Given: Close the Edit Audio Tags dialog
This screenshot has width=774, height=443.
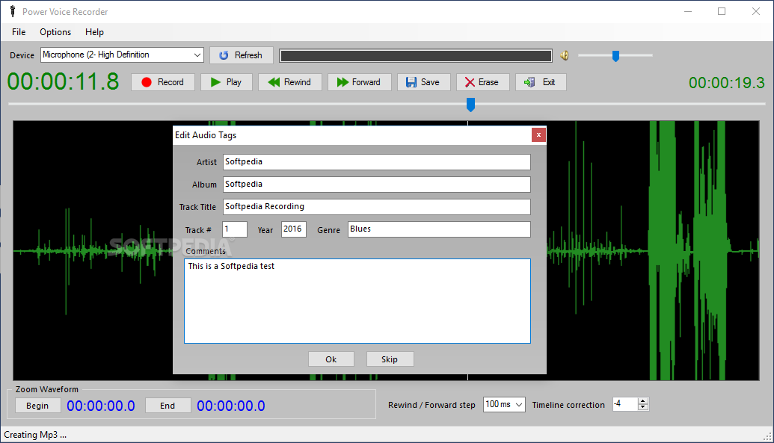Looking at the screenshot, I should [538, 134].
